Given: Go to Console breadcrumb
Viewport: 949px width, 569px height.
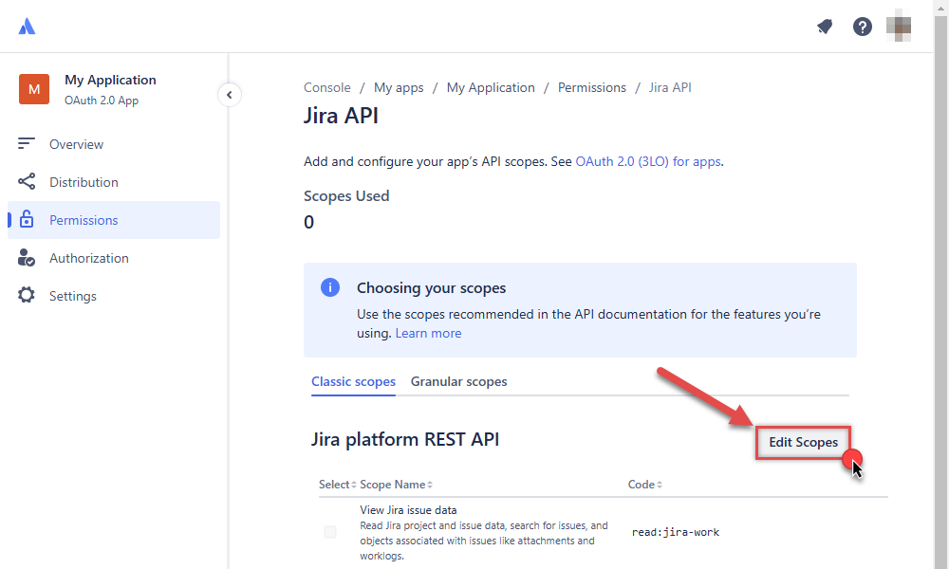Looking at the screenshot, I should point(326,87).
